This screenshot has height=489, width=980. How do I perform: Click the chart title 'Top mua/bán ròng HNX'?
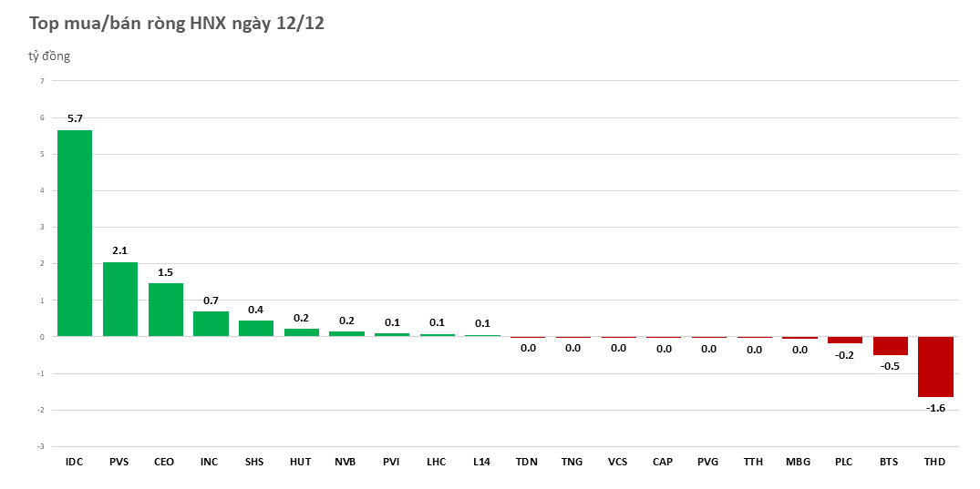177,25
